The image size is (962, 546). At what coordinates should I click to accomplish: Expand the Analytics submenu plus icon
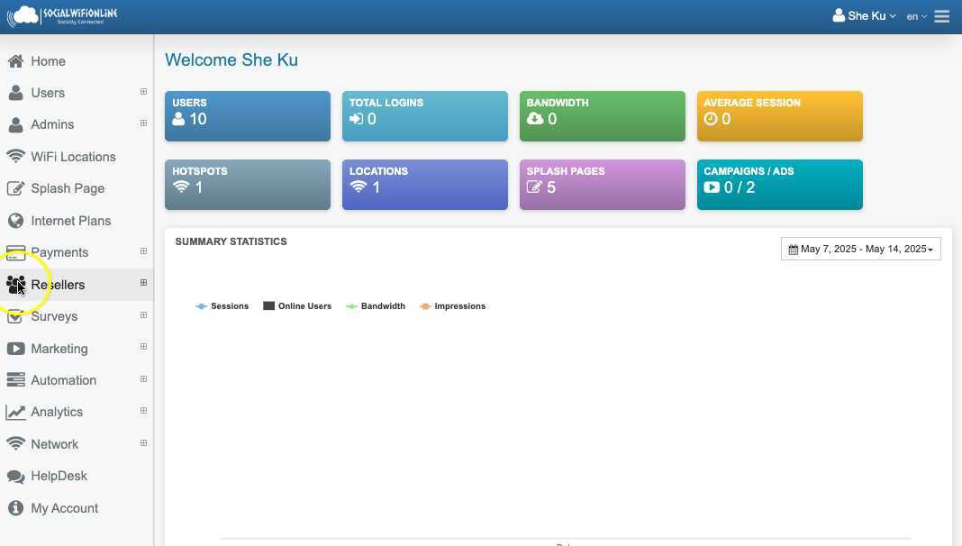[143, 411]
